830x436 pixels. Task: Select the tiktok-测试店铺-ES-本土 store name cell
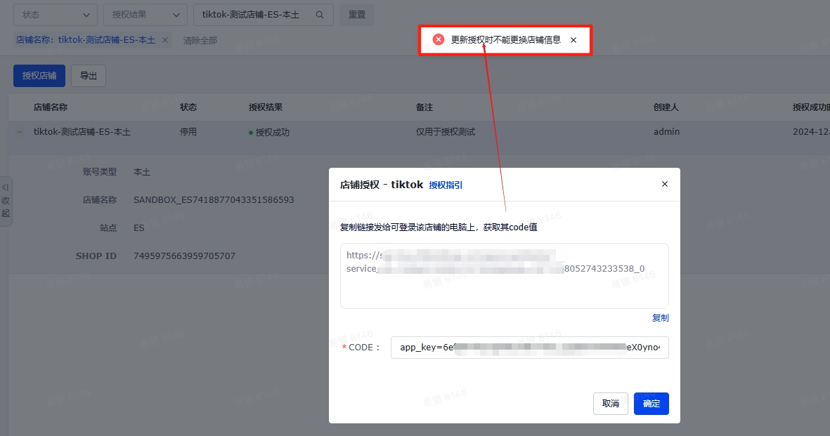click(82, 132)
